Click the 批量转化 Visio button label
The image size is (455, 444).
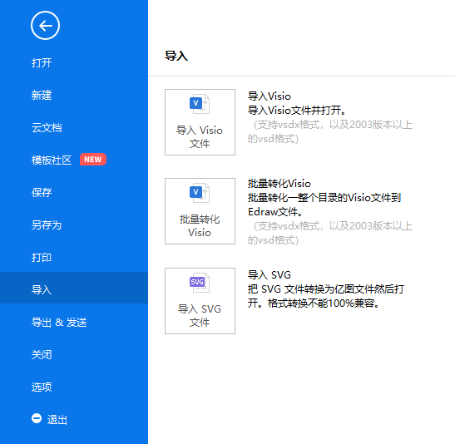(x=200, y=226)
